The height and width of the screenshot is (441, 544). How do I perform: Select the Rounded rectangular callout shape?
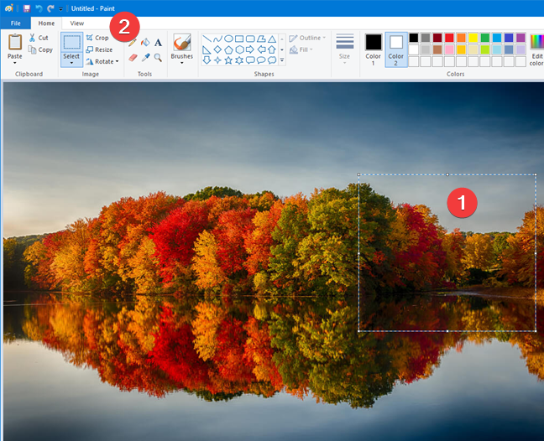tap(250, 60)
